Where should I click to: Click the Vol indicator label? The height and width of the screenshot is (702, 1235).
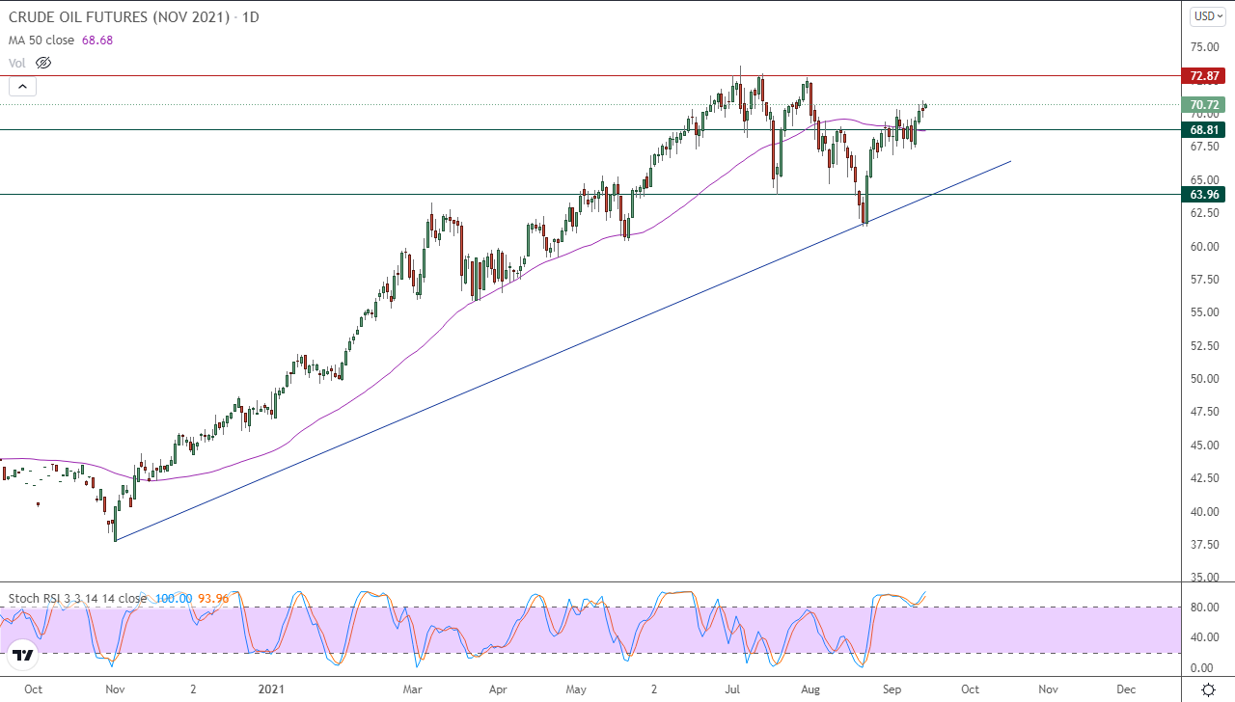17,63
